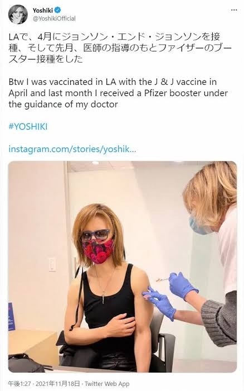Open the #YOSHIKI hashtag
244x391 pixels.
[x=28, y=127]
